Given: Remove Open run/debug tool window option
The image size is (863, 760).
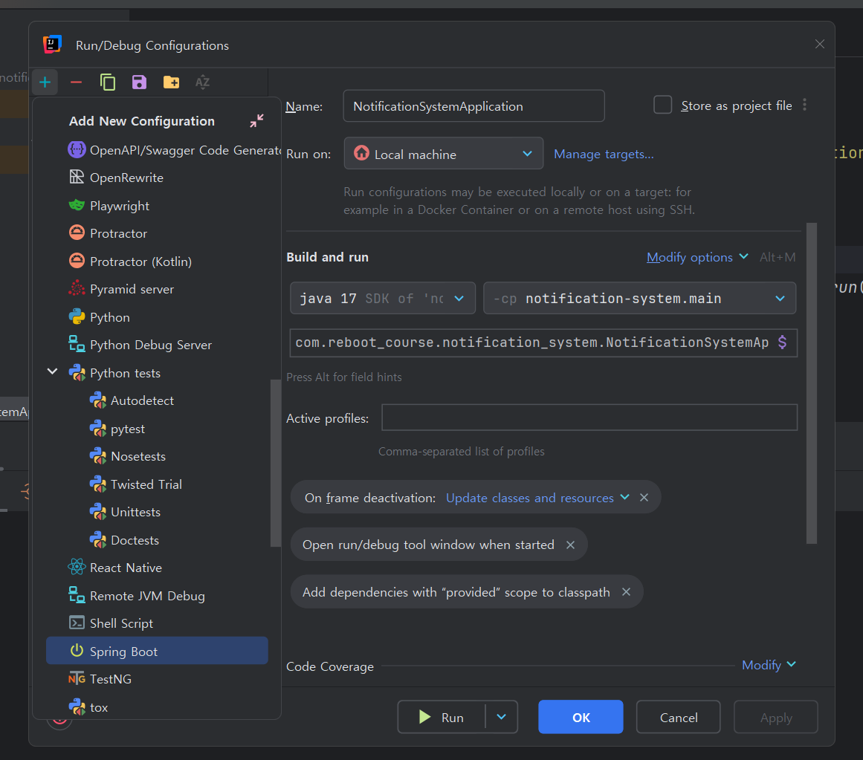Looking at the screenshot, I should [x=570, y=545].
